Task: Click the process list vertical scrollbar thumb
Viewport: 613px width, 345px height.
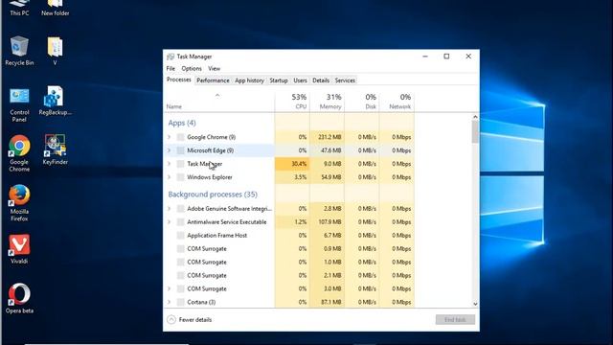Action: point(475,132)
